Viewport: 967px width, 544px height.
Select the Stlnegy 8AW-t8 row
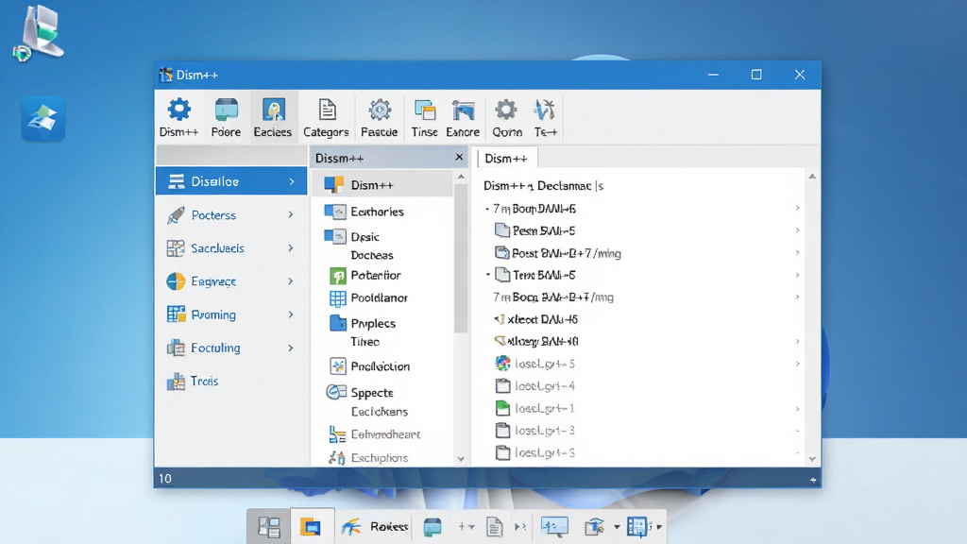click(x=641, y=342)
